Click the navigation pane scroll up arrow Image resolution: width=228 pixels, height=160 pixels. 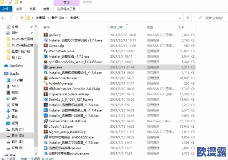tap(36, 27)
